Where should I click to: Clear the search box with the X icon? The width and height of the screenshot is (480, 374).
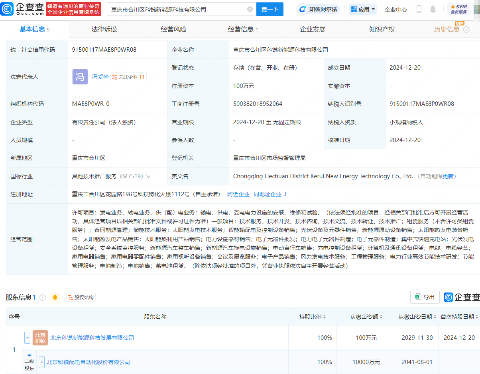click(x=250, y=9)
